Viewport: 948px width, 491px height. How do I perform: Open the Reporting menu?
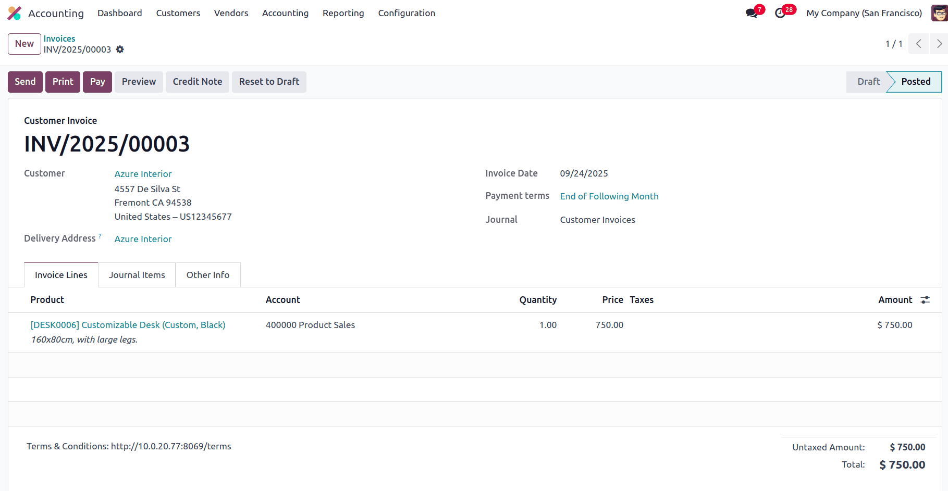point(343,13)
